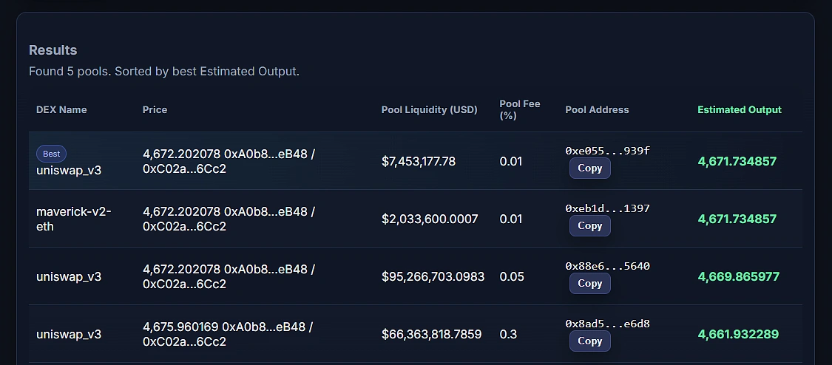
Task: Click the Pool Fee (%) column header
Action: (520, 109)
